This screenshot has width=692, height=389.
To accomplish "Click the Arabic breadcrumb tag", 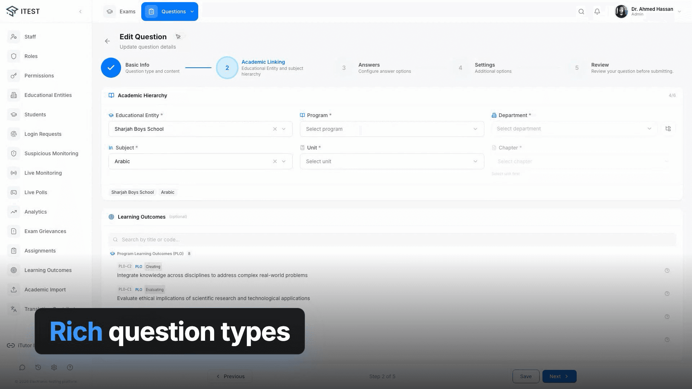I will [168, 192].
